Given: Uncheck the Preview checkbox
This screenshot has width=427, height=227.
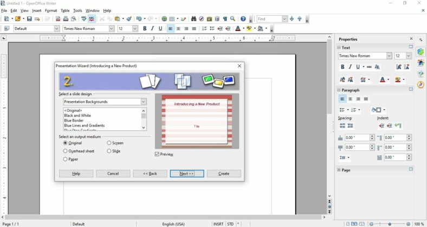Looking at the screenshot, I should (157, 154).
